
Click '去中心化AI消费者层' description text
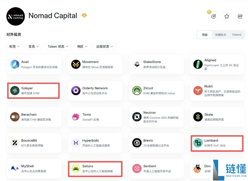(33, 171)
